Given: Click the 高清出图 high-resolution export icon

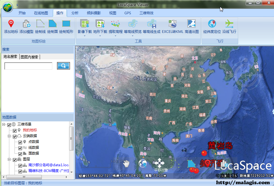Looking at the screenshot, I should (192, 24).
